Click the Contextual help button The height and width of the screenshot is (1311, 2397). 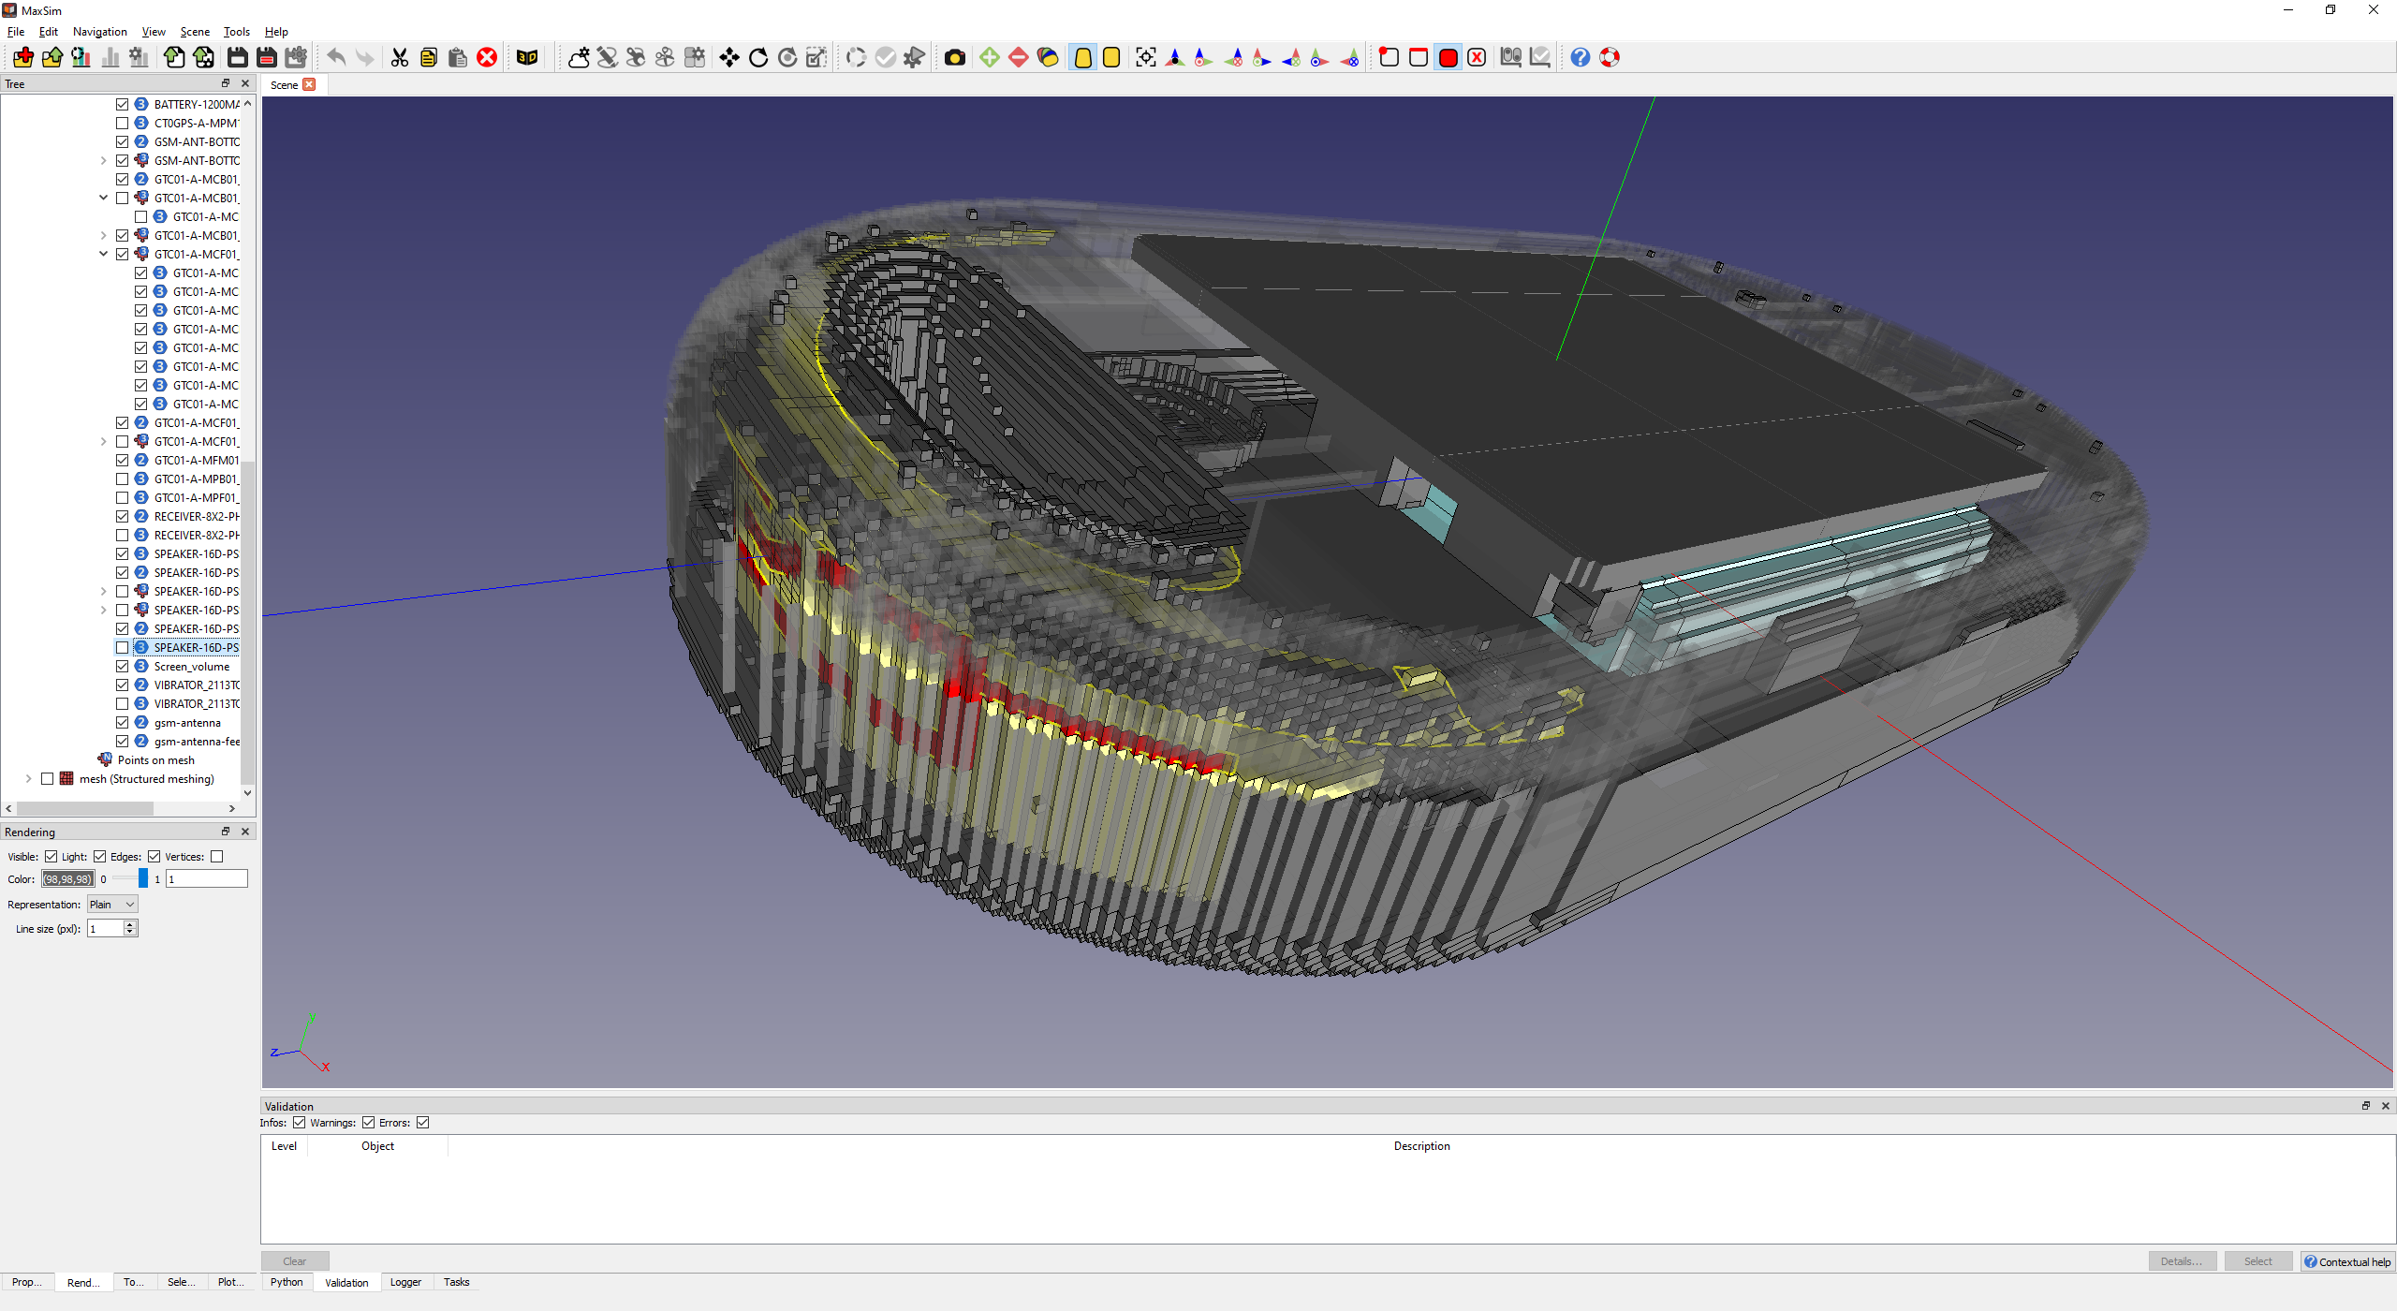point(2347,1261)
